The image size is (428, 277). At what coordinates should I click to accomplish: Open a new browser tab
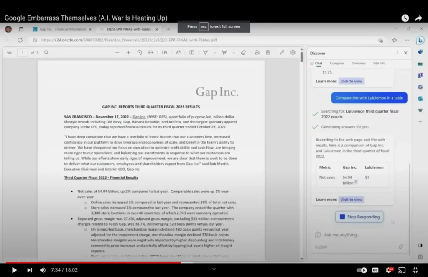point(168,29)
